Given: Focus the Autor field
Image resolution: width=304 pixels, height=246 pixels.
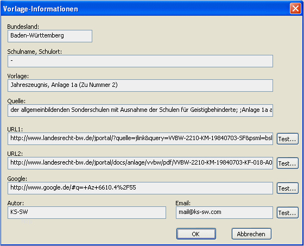Looking at the screenshot, I should coord(87,213).
